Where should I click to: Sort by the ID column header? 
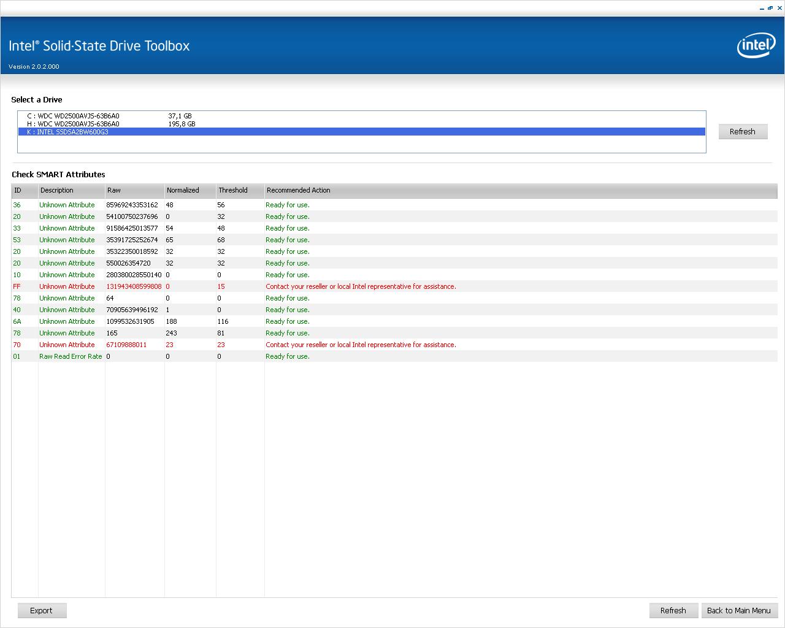(x=25, y=190)
